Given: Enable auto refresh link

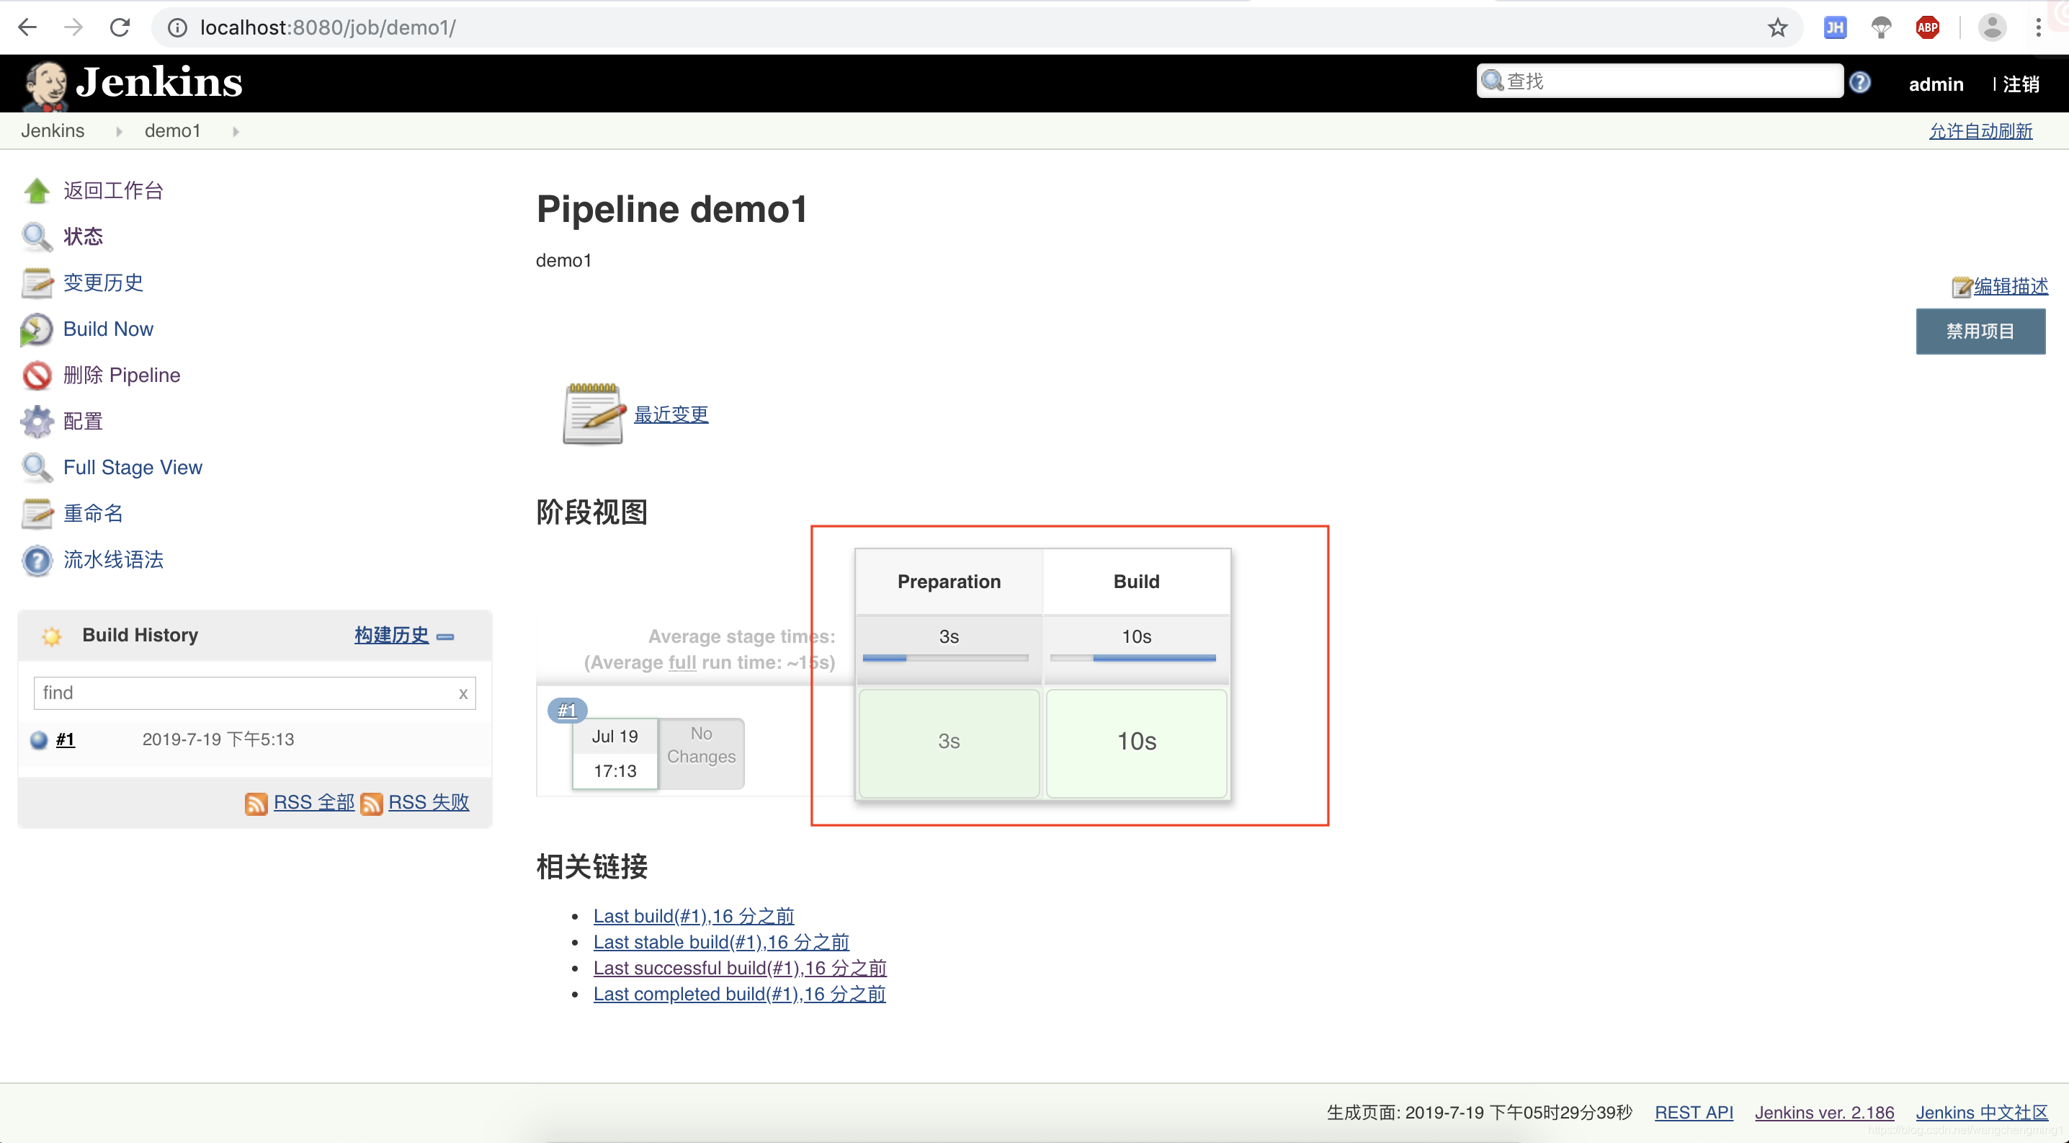Looking at the screenshot, I should [x=1980, y=131].
